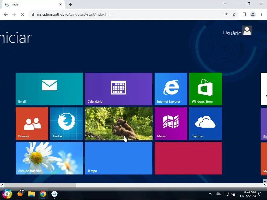The height and width of the screenshot is (200, 267).
Task: Click the lock site info icon
Action: click(33, 15)
